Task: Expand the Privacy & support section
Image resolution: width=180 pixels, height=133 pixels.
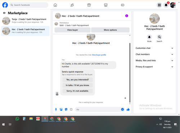Action: click(154, 67)
